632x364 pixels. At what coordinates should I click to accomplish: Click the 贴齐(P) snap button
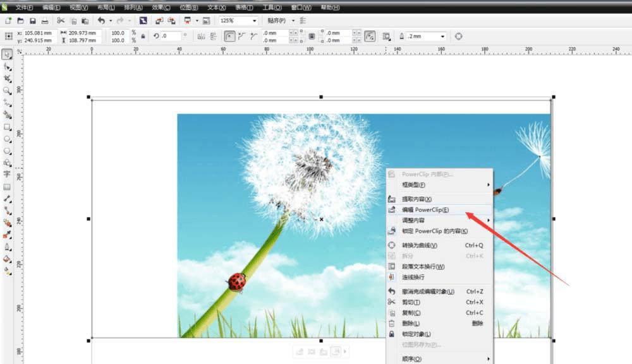tap(277, 21)
